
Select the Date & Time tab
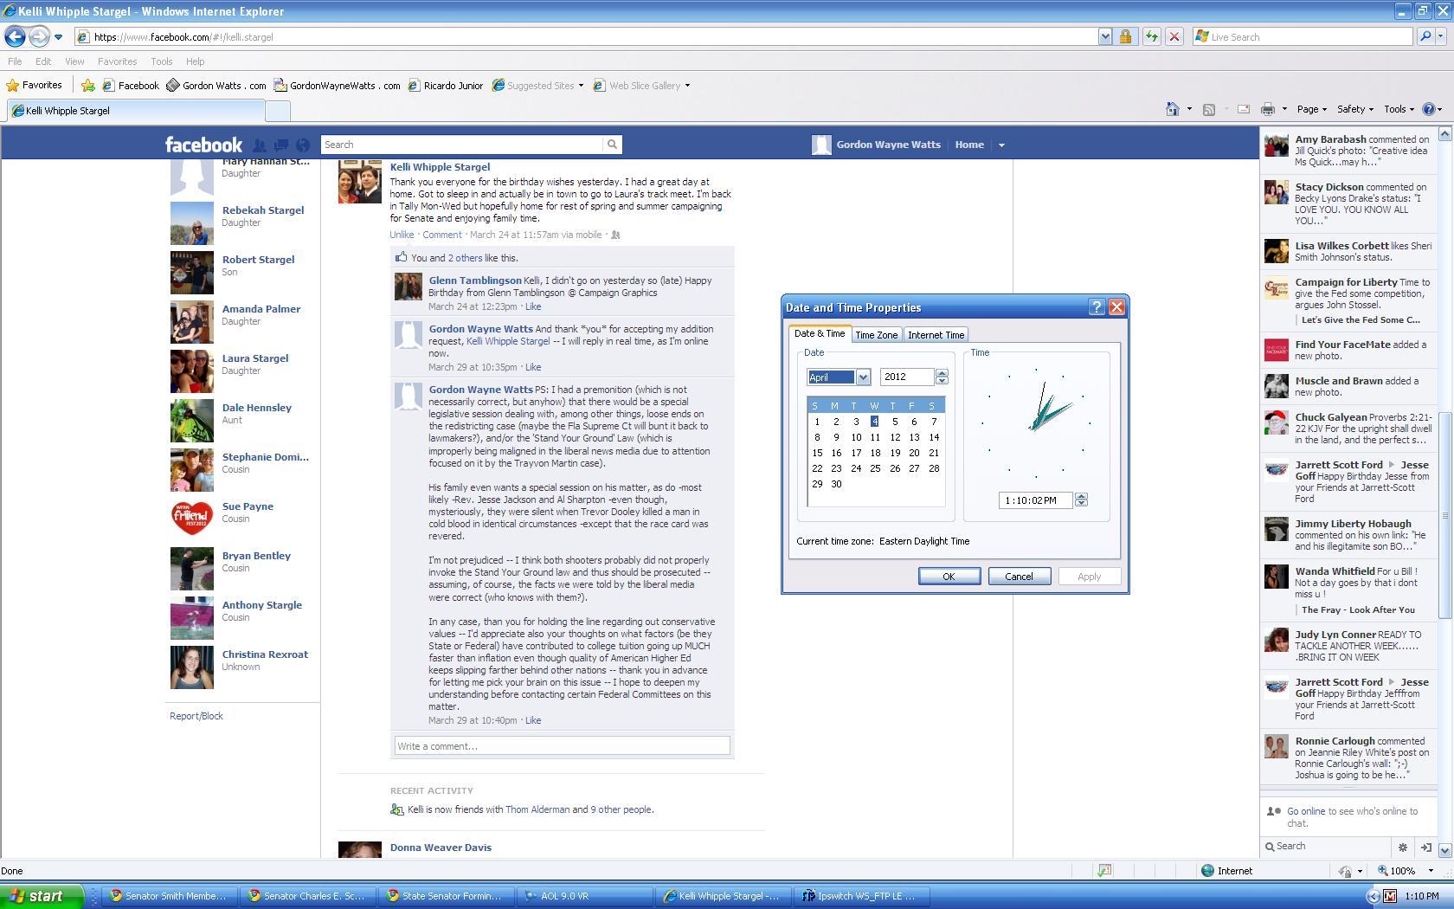click(x=820, y=333)
